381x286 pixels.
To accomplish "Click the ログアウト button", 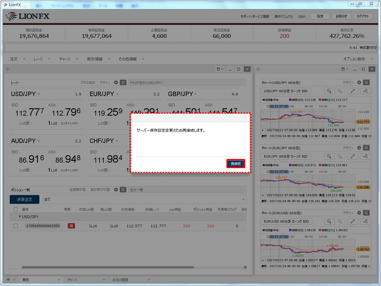I will click(363, 16).
